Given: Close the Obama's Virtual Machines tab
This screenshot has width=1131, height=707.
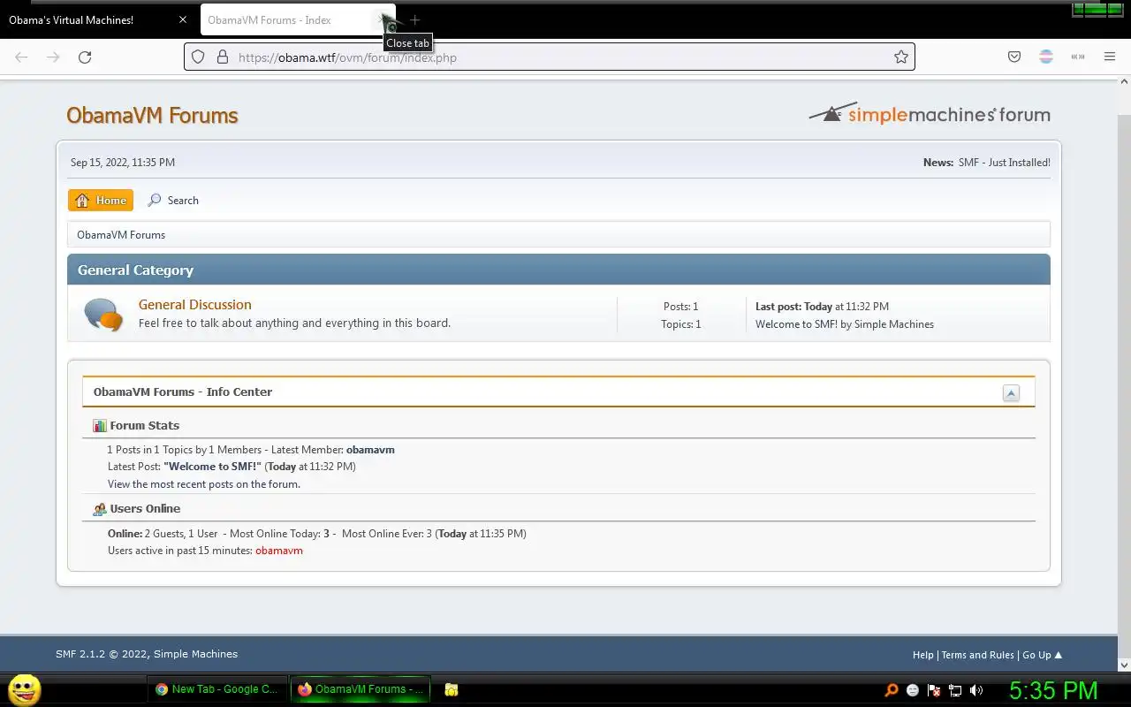Looking at the screenshot, I should tap(183, 20).
